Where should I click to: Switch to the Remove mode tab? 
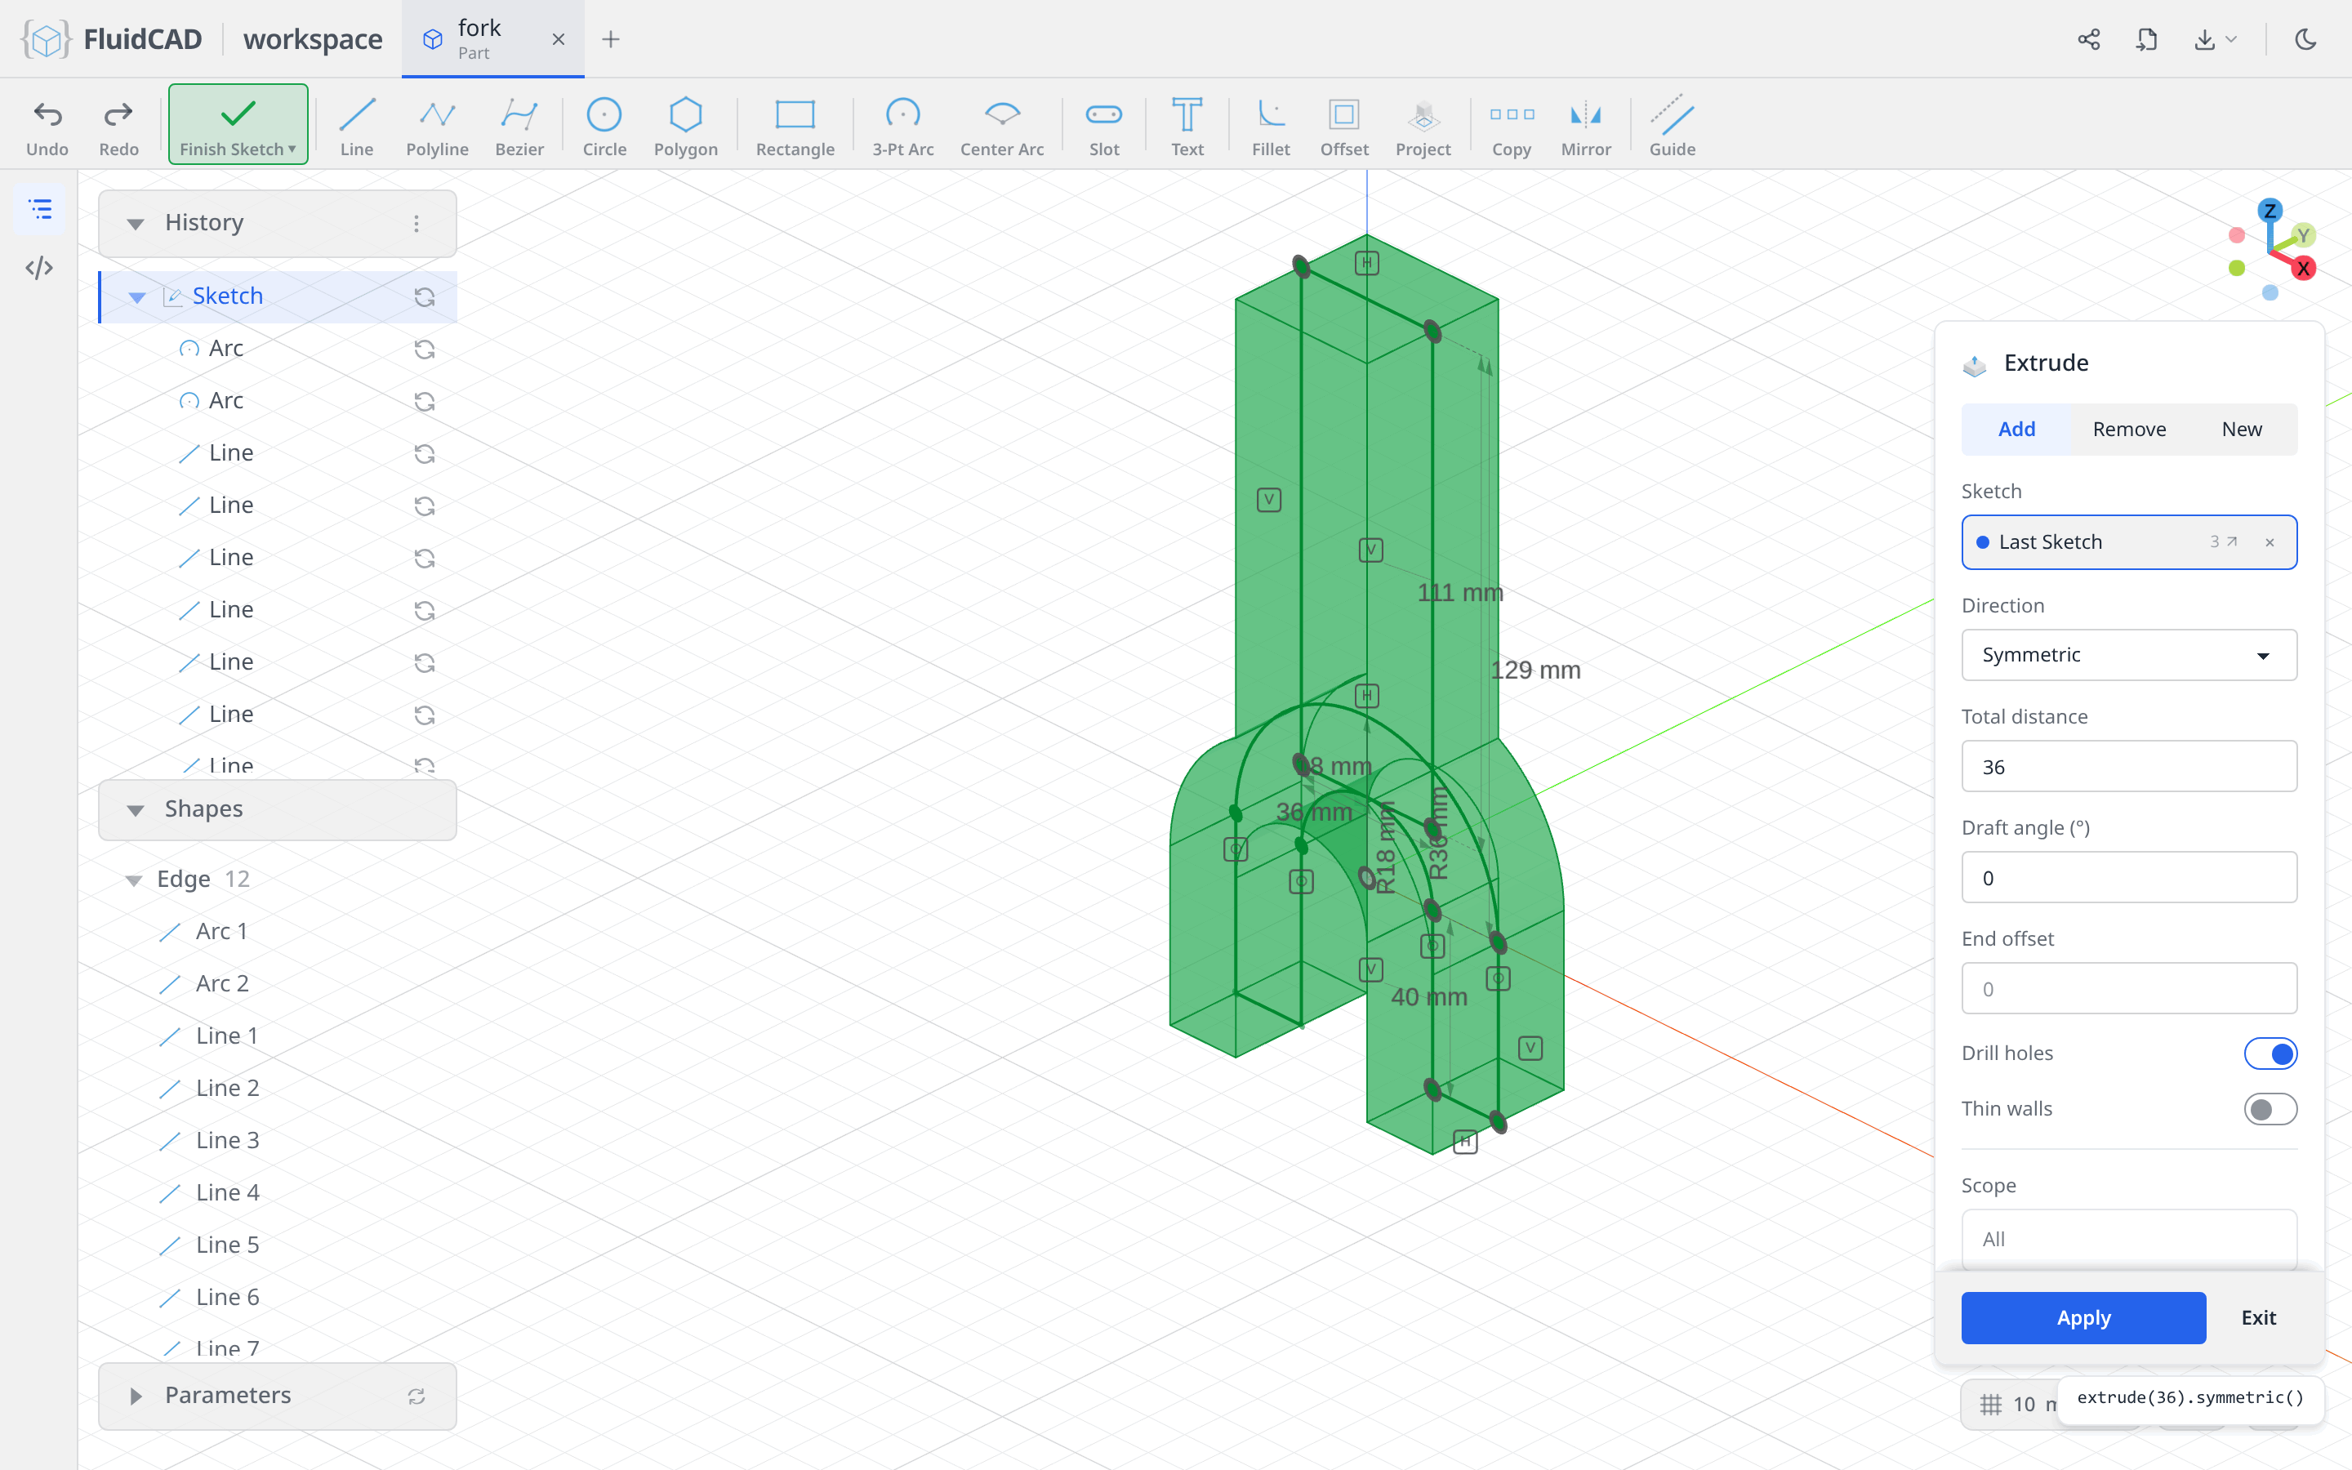pyautogui.click(x=2128, y=429)
